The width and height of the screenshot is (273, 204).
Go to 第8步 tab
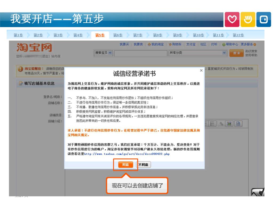tap(158, 35)
